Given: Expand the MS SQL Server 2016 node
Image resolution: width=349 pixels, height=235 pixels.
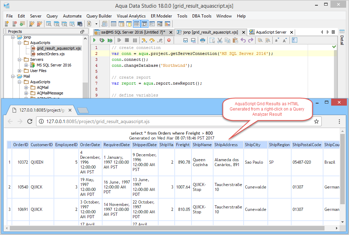Looking at the screenshot, I should (26, 65).
